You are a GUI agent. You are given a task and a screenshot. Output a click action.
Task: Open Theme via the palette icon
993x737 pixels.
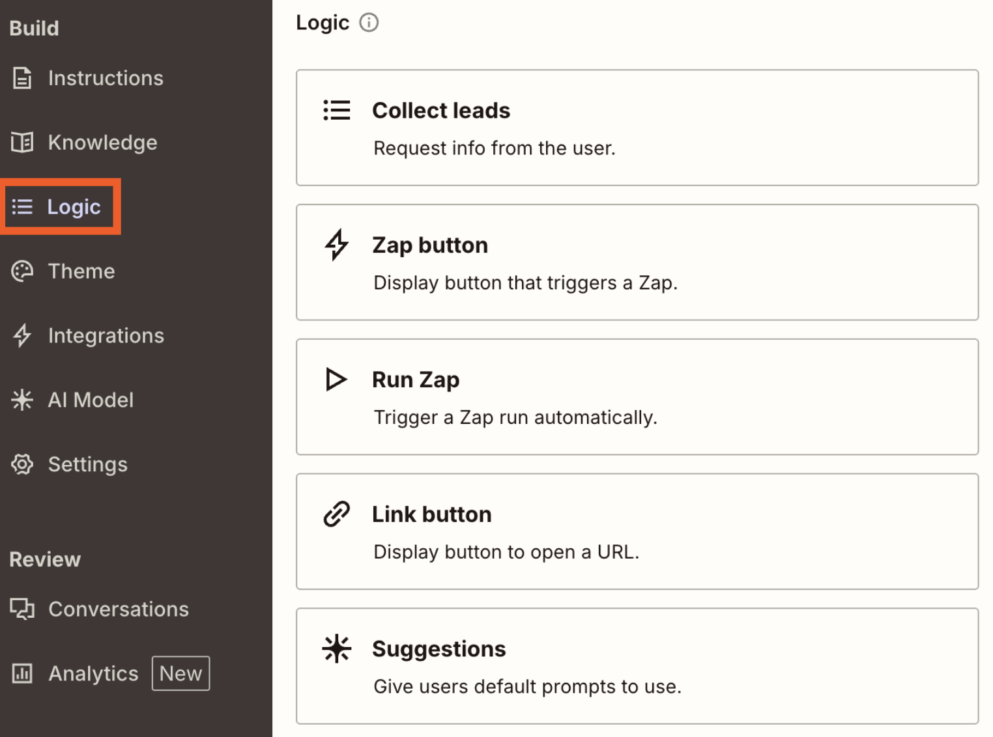(22, 271)
